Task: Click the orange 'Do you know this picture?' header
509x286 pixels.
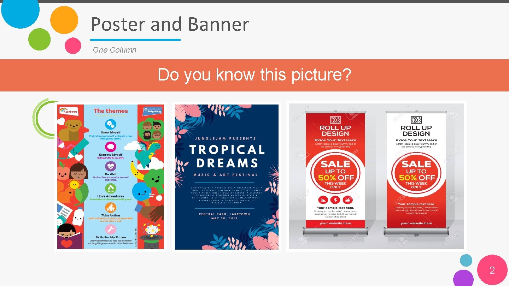Action: coord(254,75)
